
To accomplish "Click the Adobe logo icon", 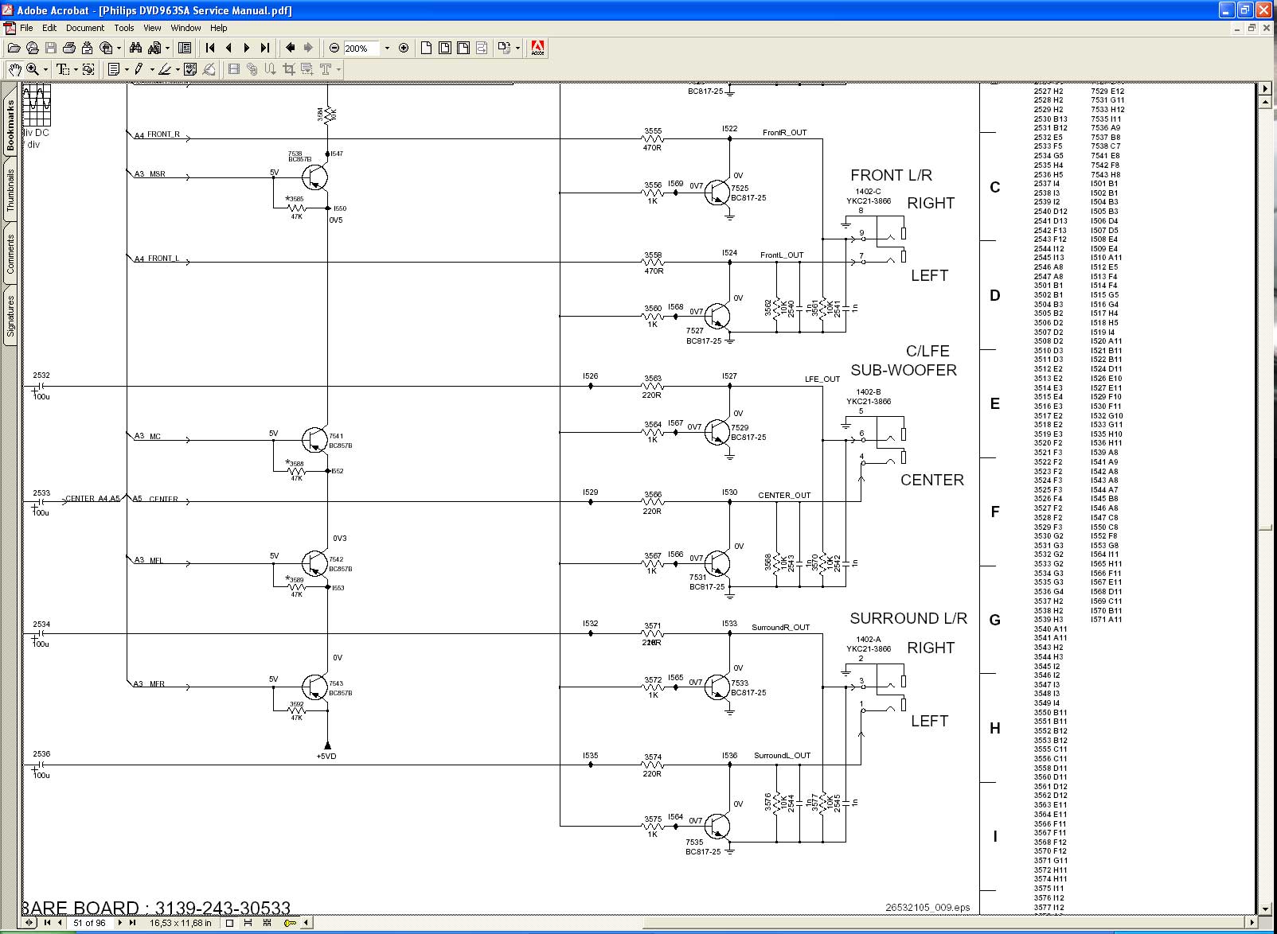I will pyautogui.click(x=537, y=48).
